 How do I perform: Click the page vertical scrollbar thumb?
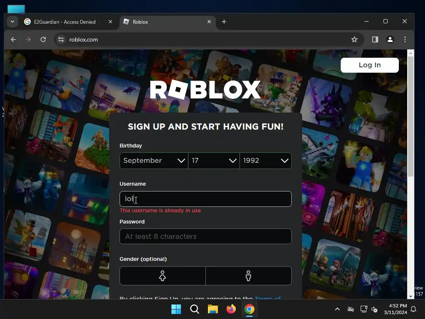(410, 117)
